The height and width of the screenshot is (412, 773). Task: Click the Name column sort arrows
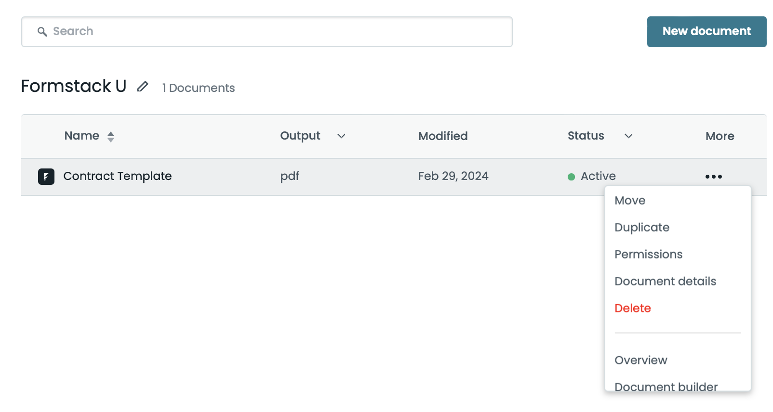(111, 137)
